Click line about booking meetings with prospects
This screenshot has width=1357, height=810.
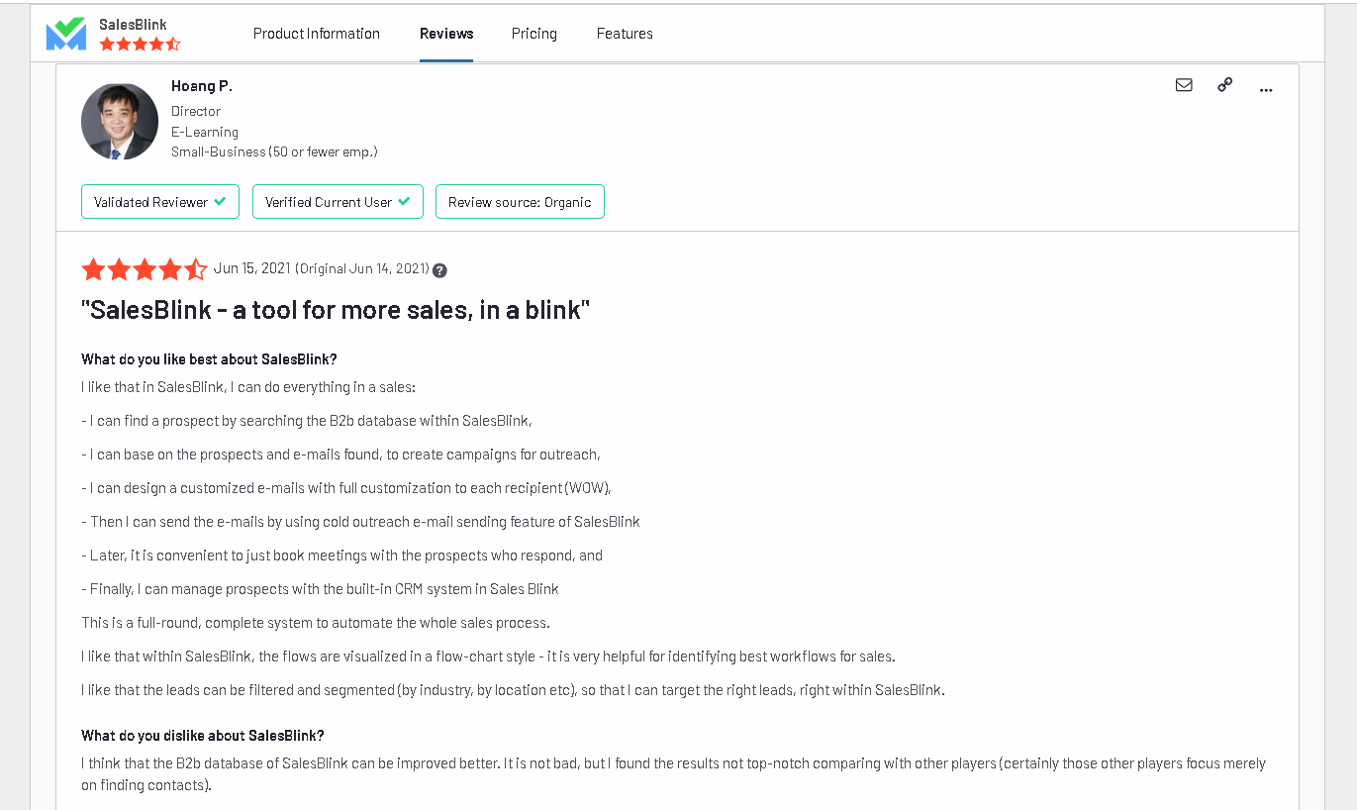(342, 556)
